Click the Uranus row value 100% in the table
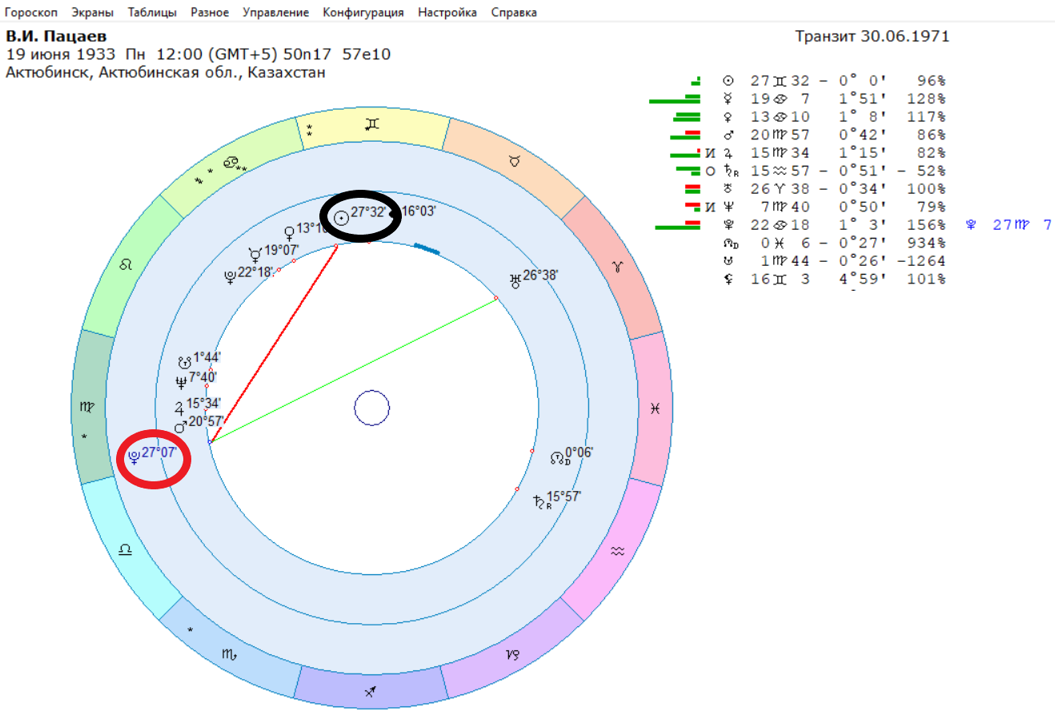1055x724 pixels. tap(926, 189)
